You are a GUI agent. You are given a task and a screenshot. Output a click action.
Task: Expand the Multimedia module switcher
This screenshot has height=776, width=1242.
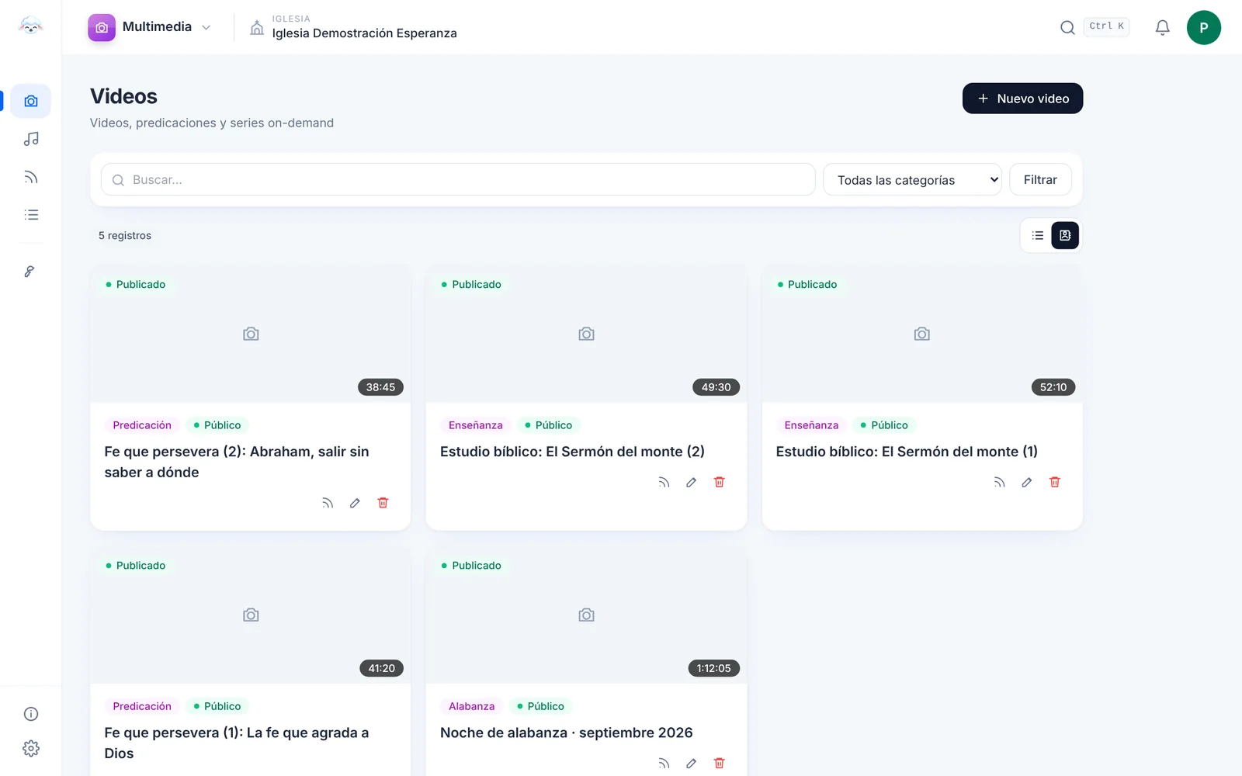point(151,27)
